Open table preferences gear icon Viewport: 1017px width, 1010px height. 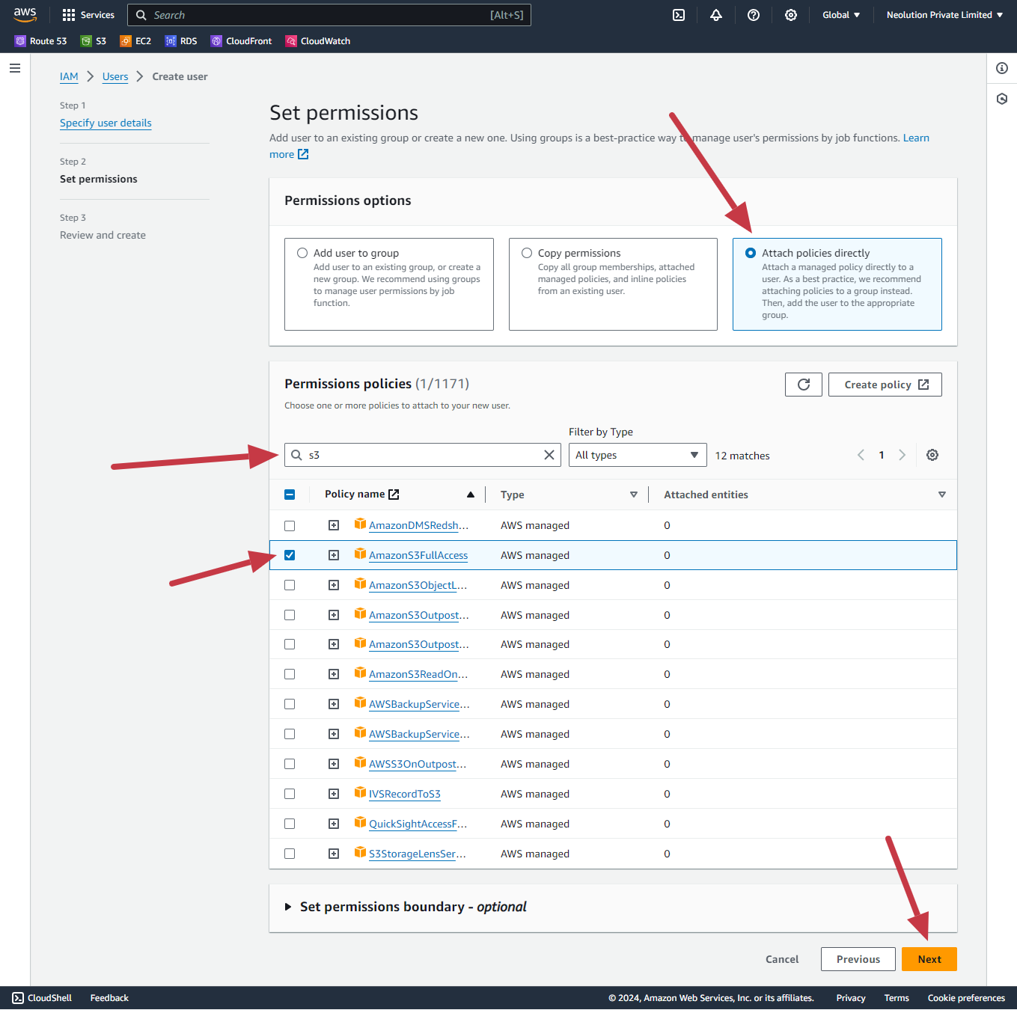click(932, 455)
